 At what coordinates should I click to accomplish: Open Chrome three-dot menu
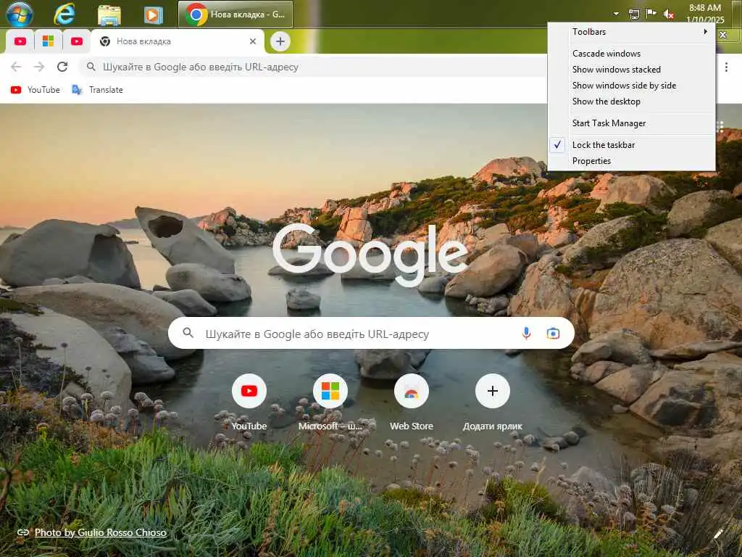[726, 67]
